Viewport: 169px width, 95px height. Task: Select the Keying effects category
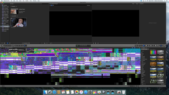pyautogui.click(x=143, y=66)
